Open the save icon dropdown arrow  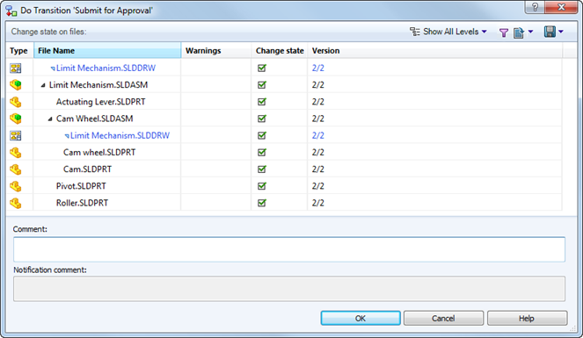pyautogui.click(x=561, y=32)
